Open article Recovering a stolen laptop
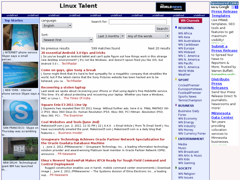This screenshot has width=240, height=180. (x=63, y=87)
